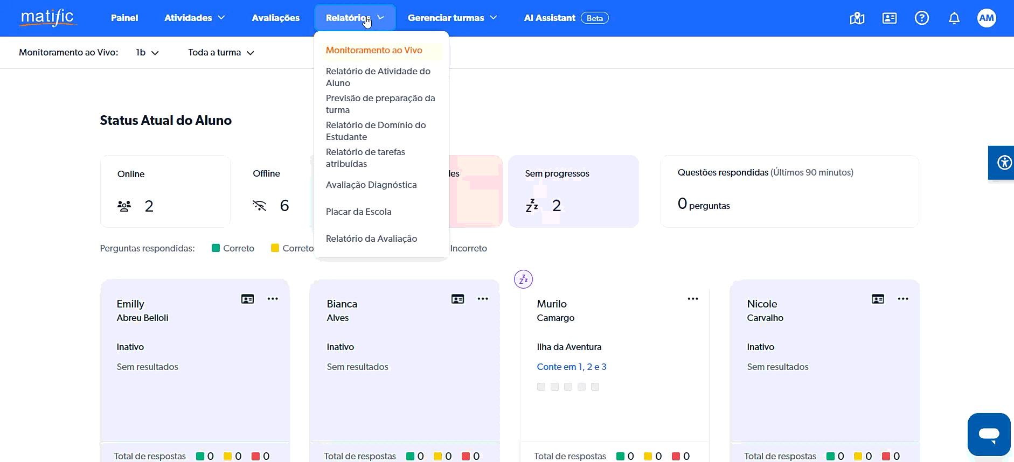Image resolution: width=1014 pixels, height=462 pixels.
Task: Choose Placar da Escola menu item
Action: (358, 212)
